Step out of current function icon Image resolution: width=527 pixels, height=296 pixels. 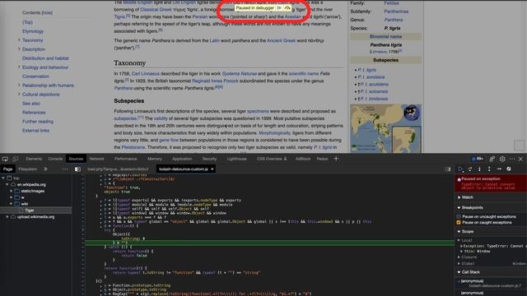pos(489,169)
